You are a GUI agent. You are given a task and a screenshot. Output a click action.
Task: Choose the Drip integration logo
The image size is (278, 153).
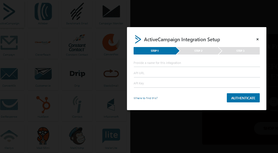(77, 73)
